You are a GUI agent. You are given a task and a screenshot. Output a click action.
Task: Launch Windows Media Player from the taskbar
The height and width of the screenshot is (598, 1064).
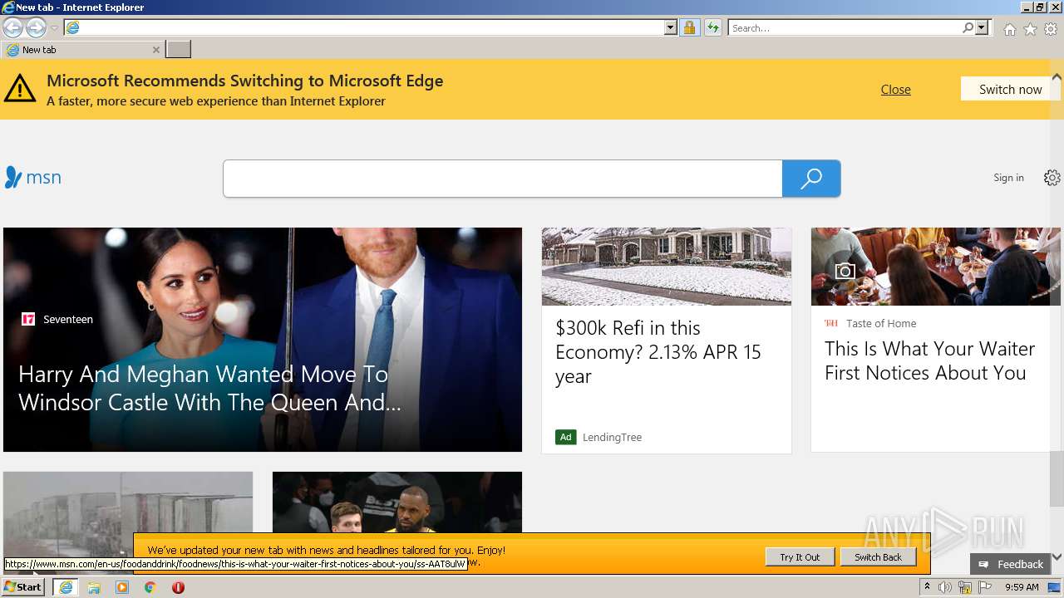point(122,587)
